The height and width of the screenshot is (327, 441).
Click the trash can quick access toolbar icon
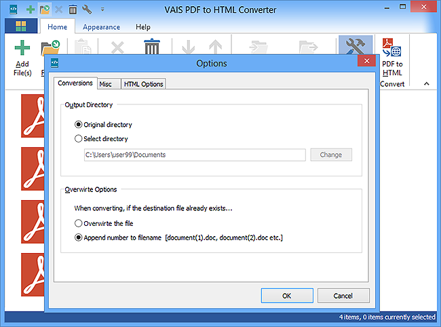73,10
